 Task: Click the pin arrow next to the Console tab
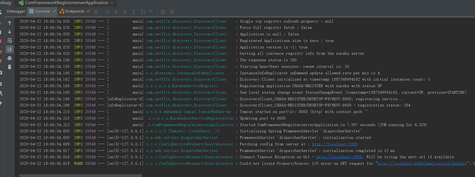[x=54, y=11]
